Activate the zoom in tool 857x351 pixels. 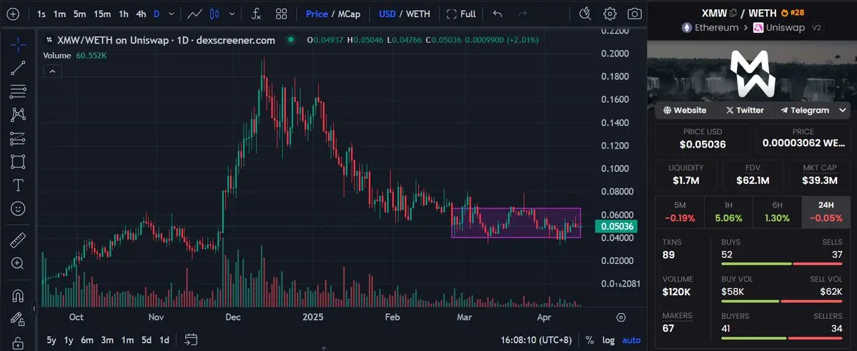(x=18, y=264)
